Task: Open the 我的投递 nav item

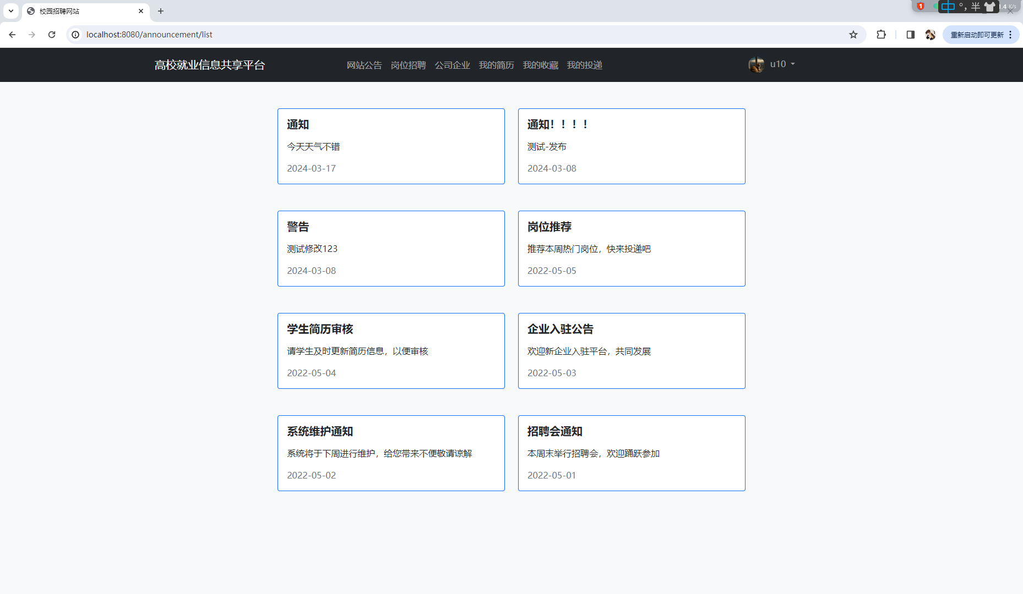Action: pos(585,65)
